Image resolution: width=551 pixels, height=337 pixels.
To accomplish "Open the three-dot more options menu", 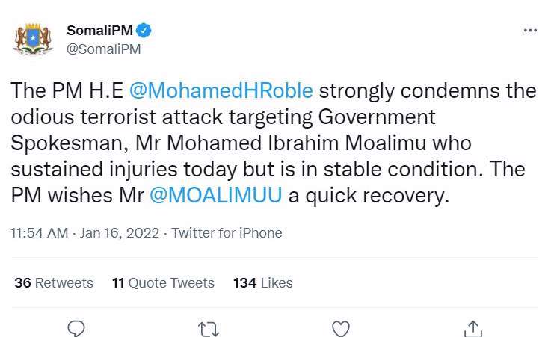I will coord(529,31).
